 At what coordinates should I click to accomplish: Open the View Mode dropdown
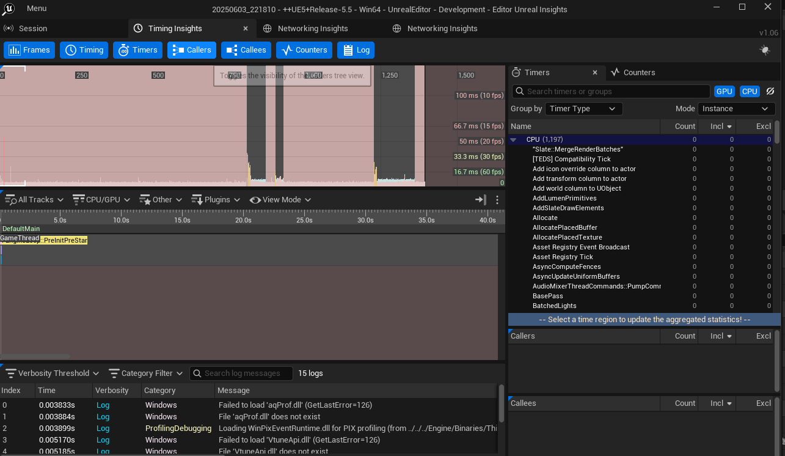coord(280,199)
